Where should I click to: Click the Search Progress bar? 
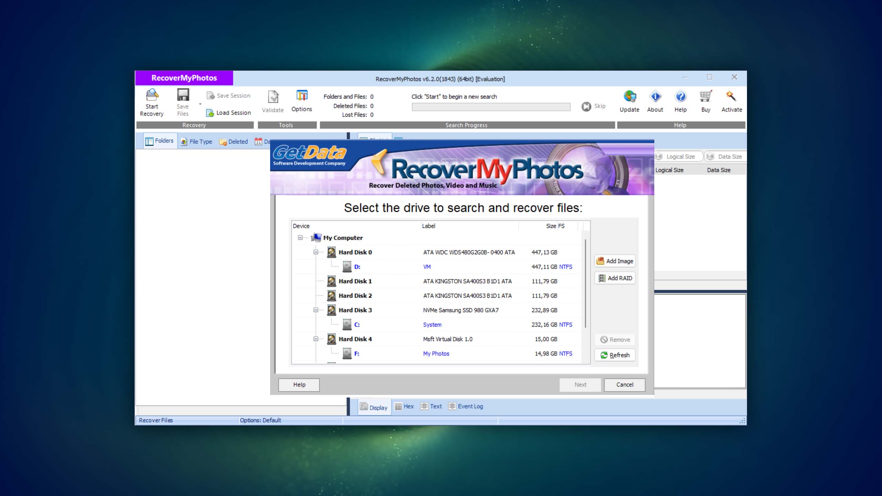tap(491, 107)
